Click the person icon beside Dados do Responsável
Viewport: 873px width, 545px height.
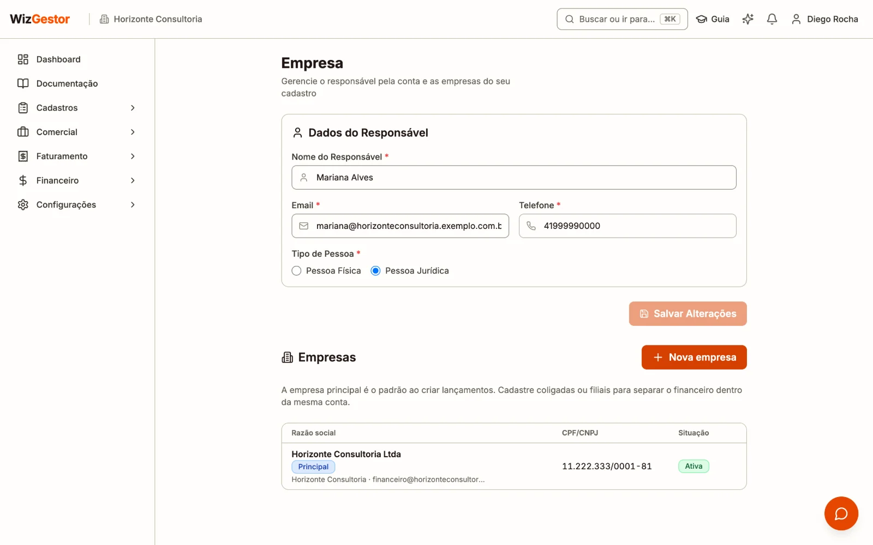pos(297,132)
